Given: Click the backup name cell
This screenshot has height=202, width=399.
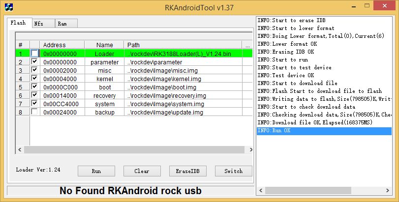Looking at the screenshot, I should click(104, 113).
